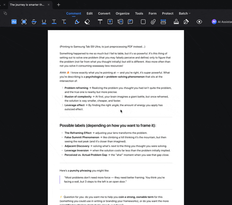232x205 pixels.
Task: Click the 'Leverage Inversion' bullet text
Action: 77,151
